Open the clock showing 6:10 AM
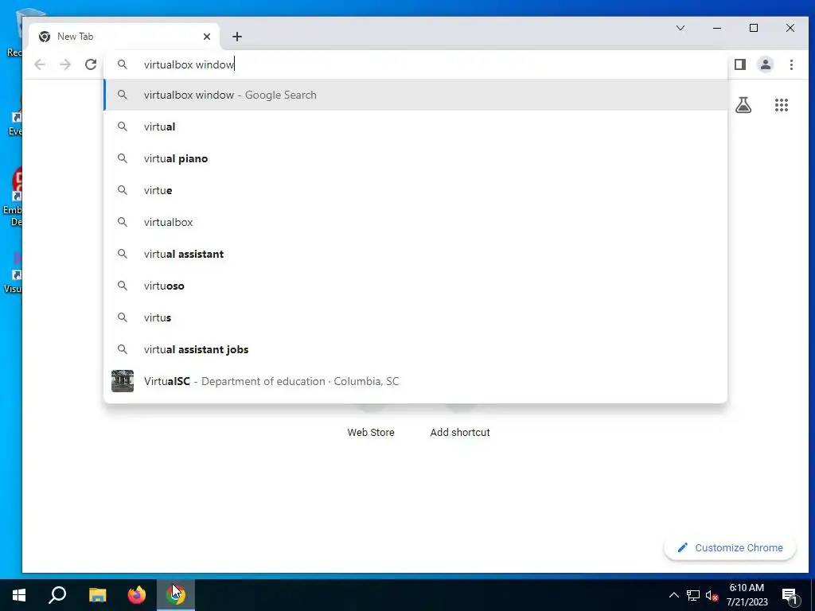Image resolution: width=815 pixels, height=611 pixels. (x=747, y=595)
